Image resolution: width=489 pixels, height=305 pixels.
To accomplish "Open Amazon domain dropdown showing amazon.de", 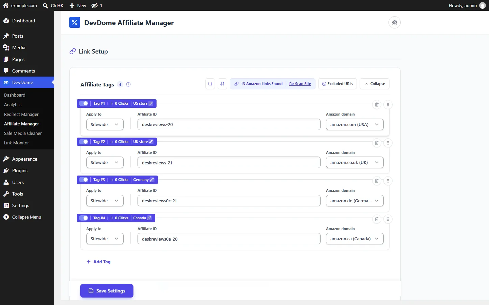I will (x=355, y=201).
